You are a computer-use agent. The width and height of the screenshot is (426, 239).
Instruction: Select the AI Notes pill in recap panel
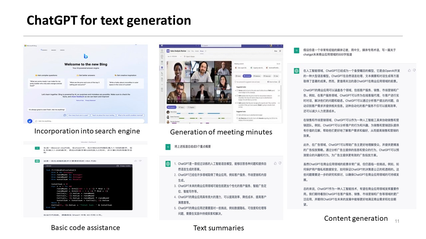coord(247,76)
